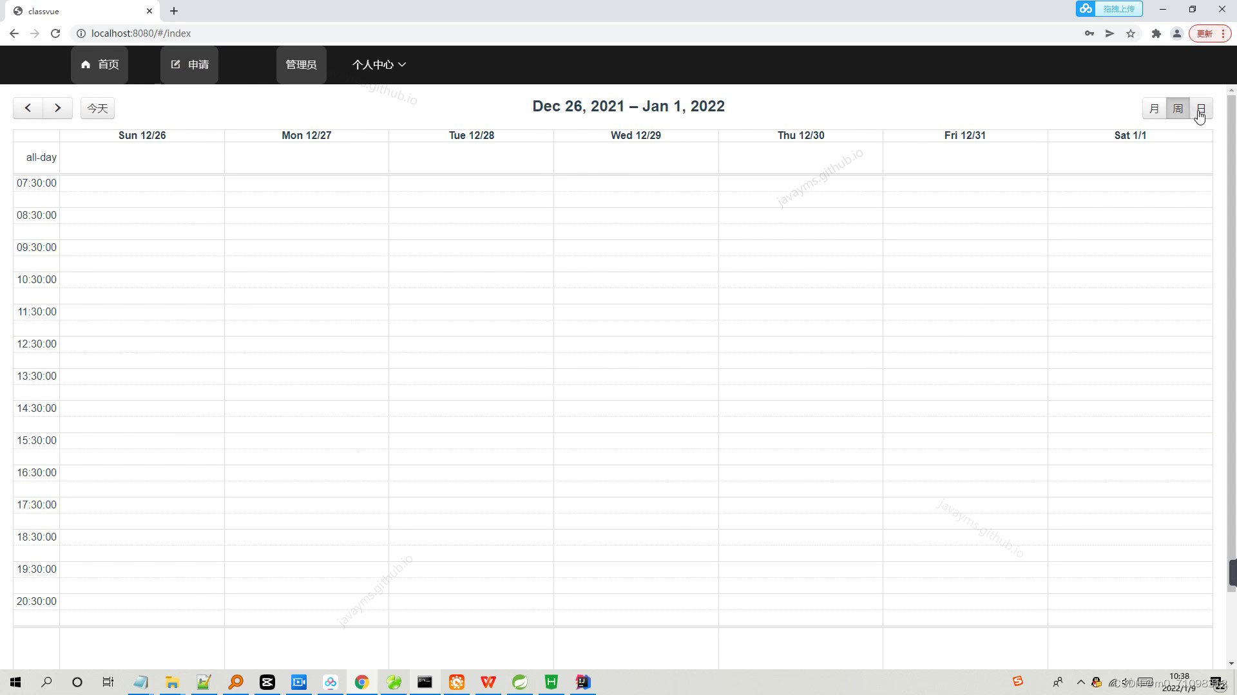
Task: Open the orange magnifier taskbar app
Action: 236,682
